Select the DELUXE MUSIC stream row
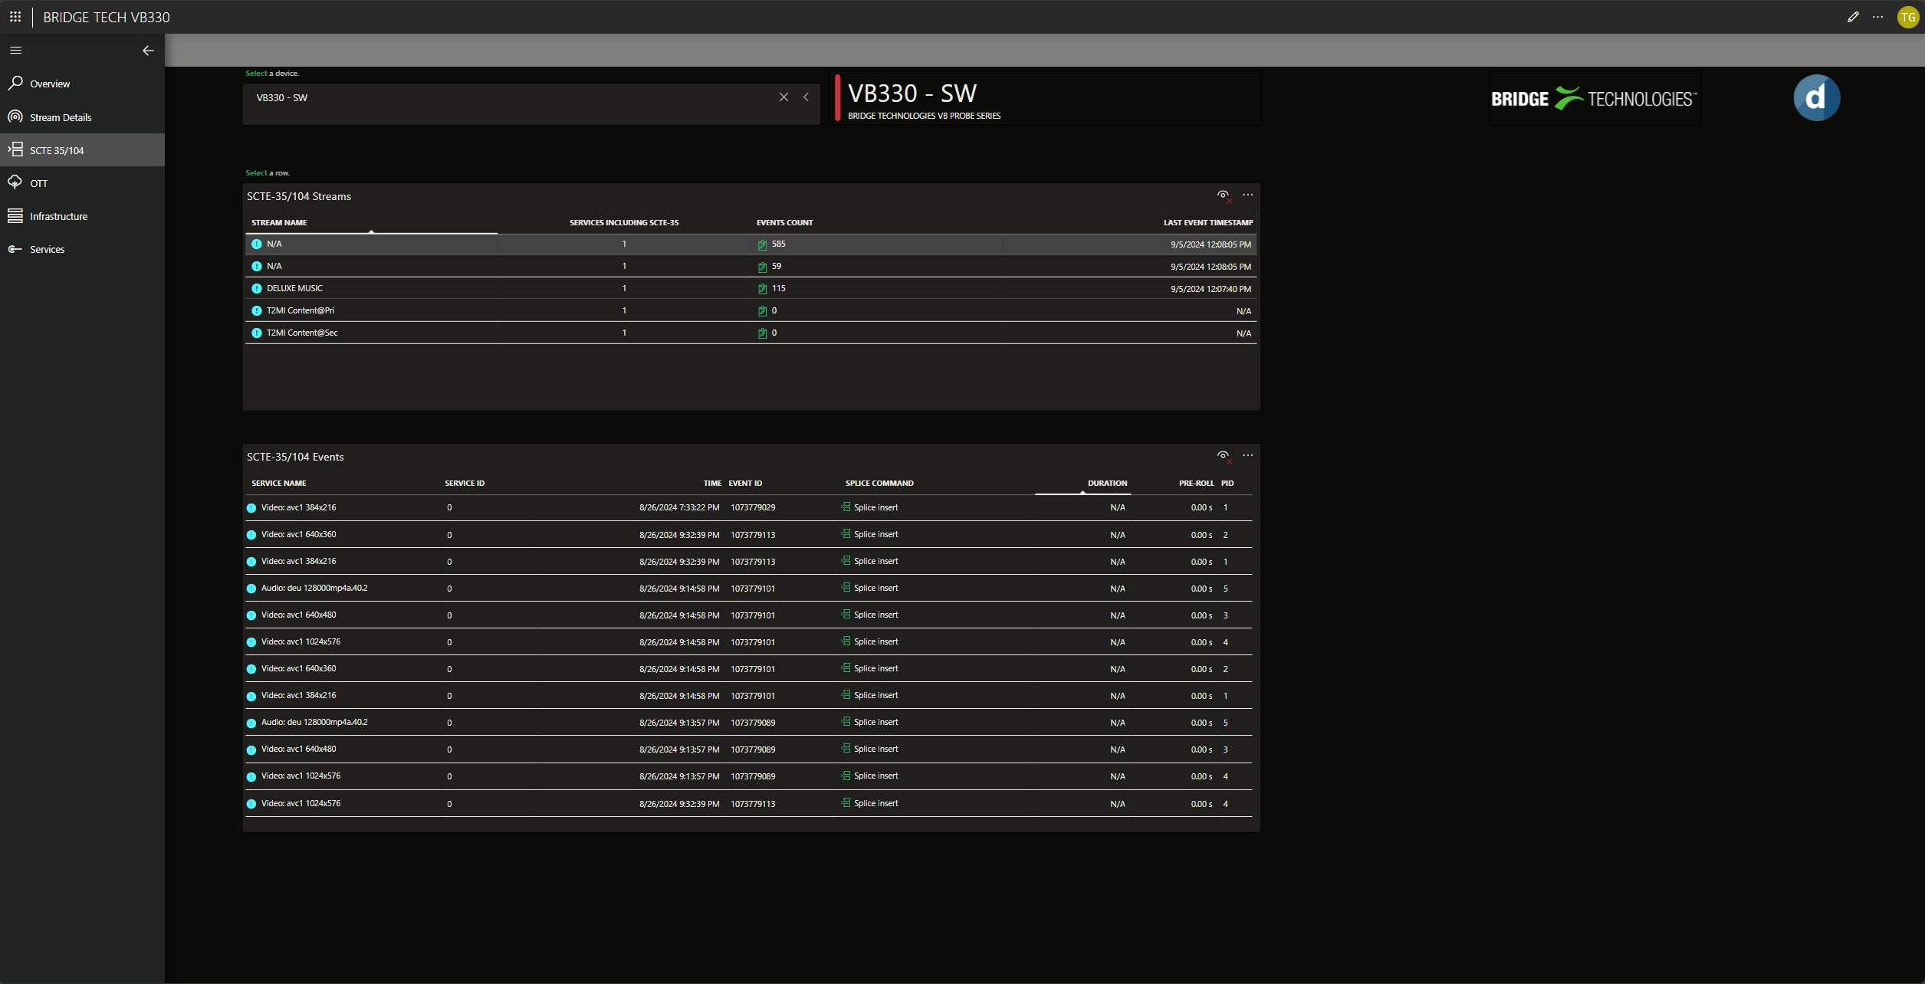 click(751, 288)
